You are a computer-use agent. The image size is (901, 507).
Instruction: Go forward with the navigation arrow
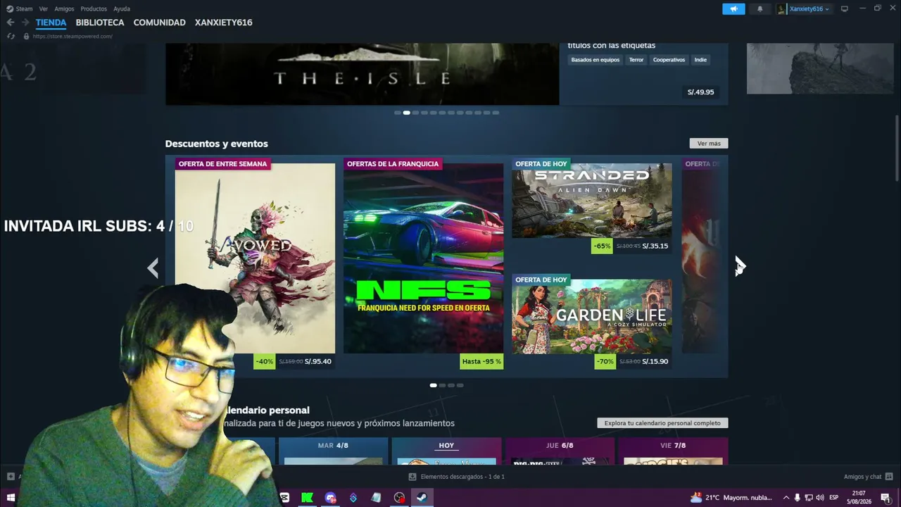tap(25, 23)
